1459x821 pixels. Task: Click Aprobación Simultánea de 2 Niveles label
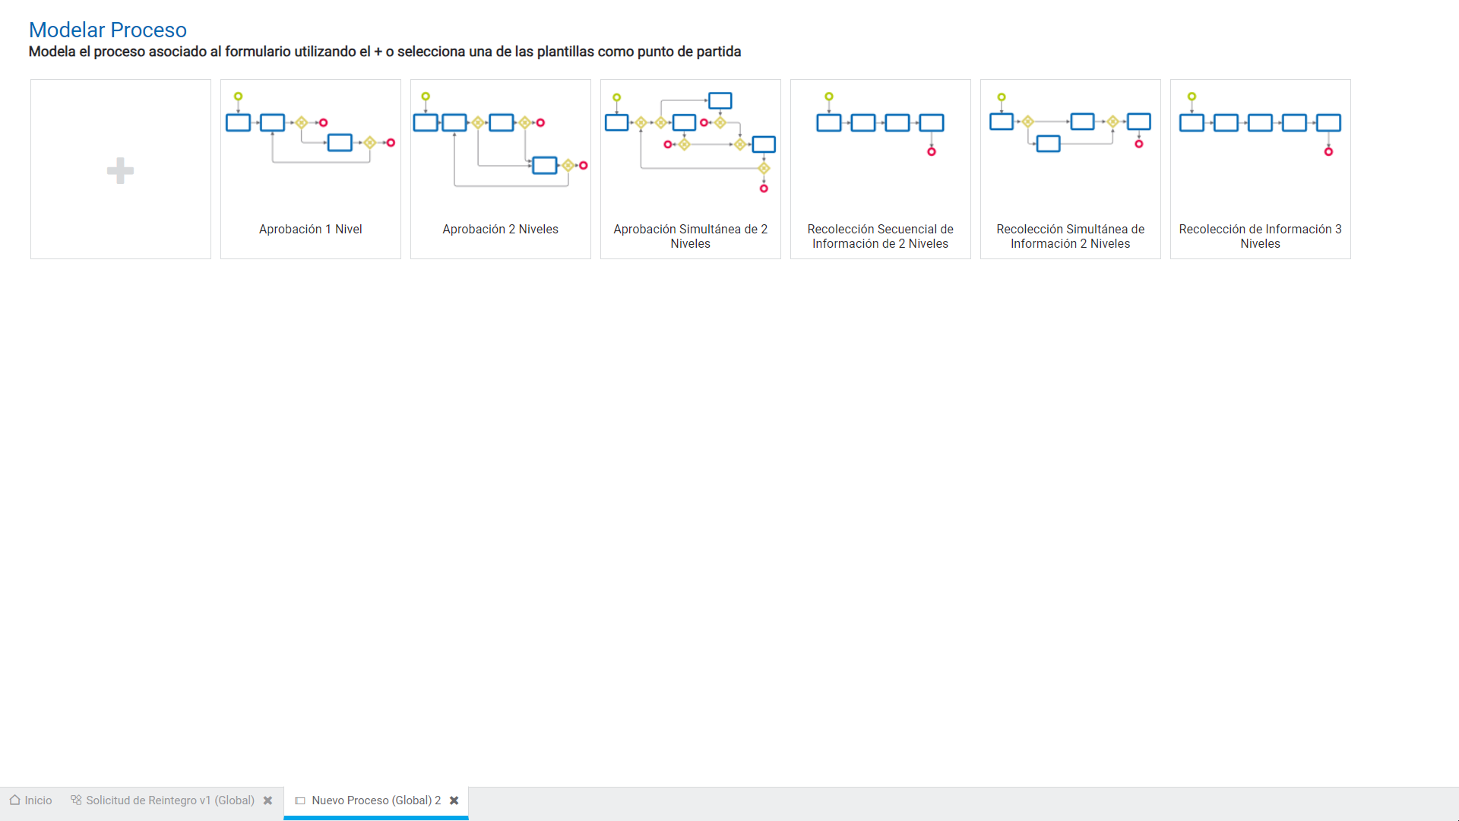click(x=690, y=236)
